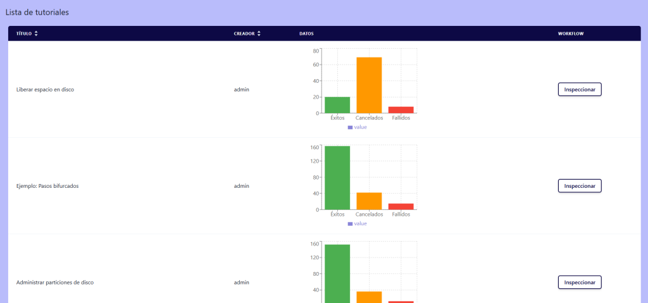Click the sort arrows next to TÍTULO
The height and width of the screenshot is (303, 648).
coord(36,34)
